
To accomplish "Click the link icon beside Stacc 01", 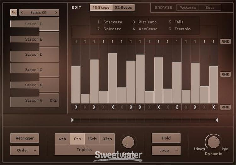I will pos(14,13).
